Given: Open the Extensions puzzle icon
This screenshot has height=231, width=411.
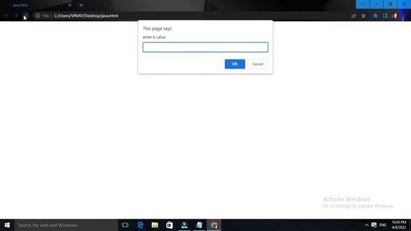Looking at the screenshot, I should tap(375, 15).
